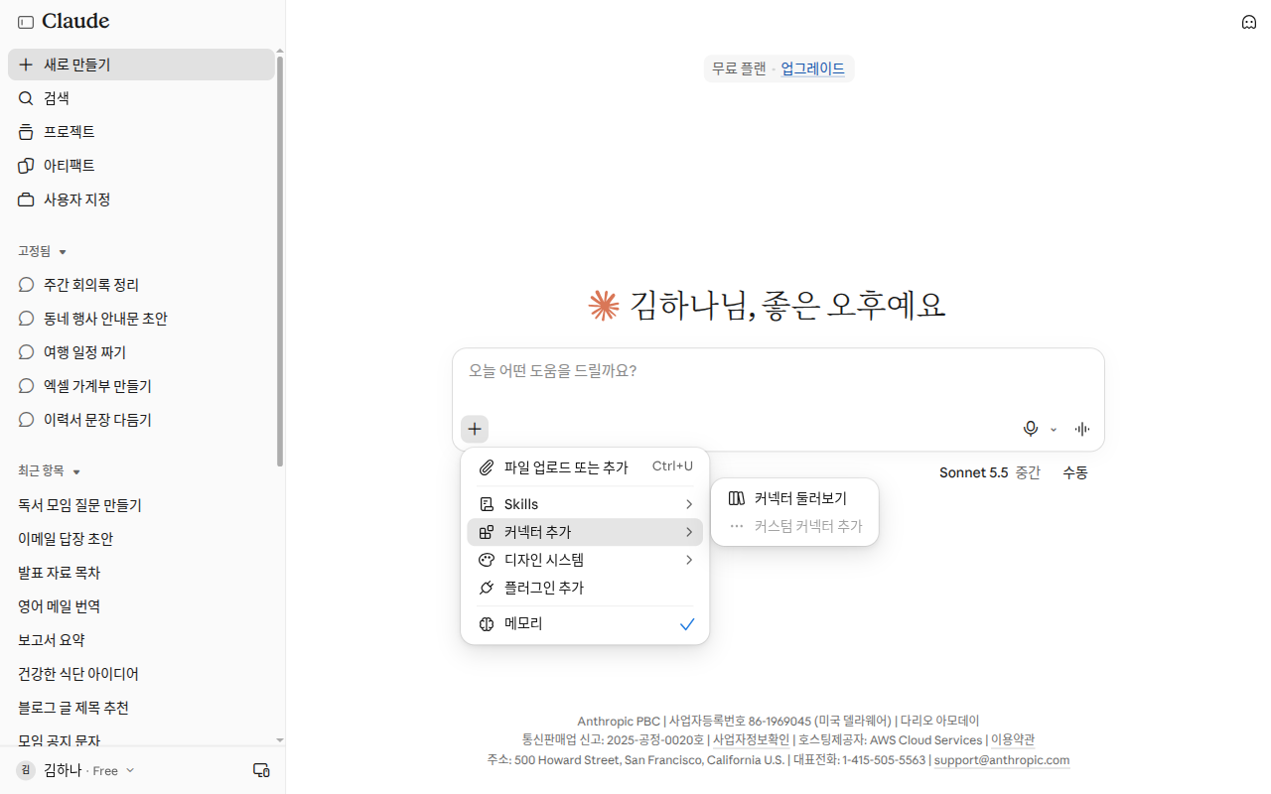1271x794 pixels.
Task: Click the chat bubble icon by 여행 일정 짜기
Action: [x=26, y=352]
